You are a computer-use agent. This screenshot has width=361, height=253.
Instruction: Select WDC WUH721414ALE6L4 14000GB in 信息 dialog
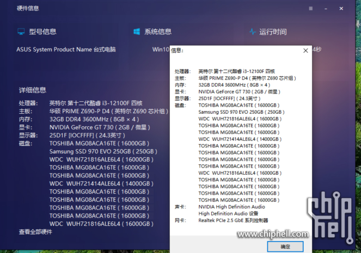[240, 139]
